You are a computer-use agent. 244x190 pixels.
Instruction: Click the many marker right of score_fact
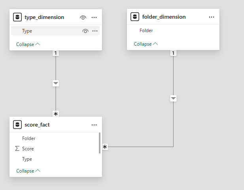[105, 147]
